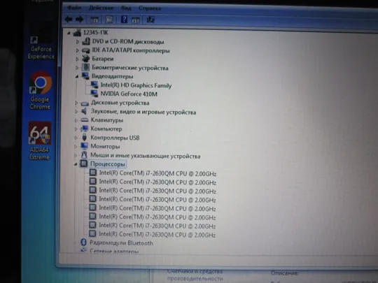
Task: Click the disk drives category icon
Action: 85,103
